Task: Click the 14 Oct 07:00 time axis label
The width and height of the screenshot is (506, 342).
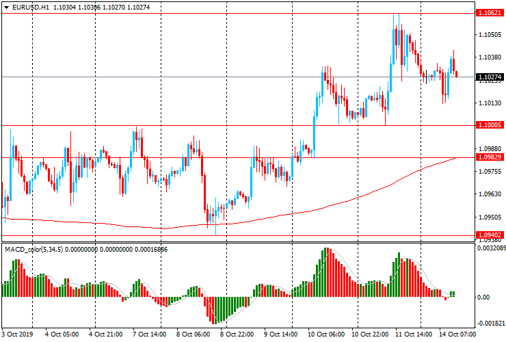Action: click(x=457, y=334)
